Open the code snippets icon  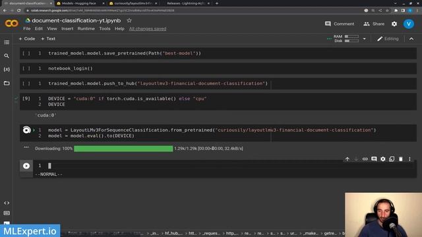point(7,203)
